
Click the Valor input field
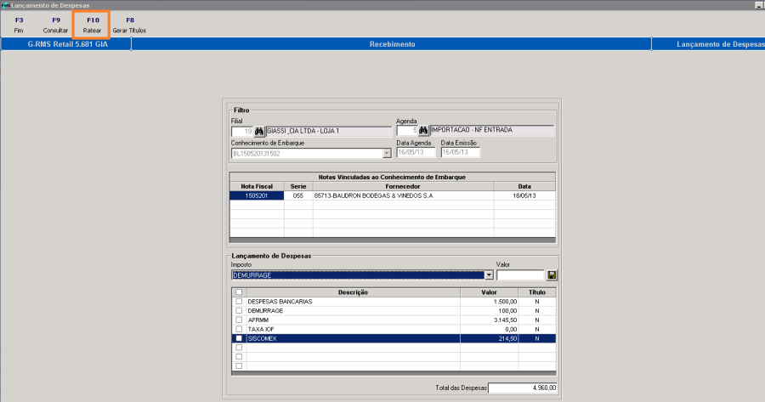click(x=519, y=275)
